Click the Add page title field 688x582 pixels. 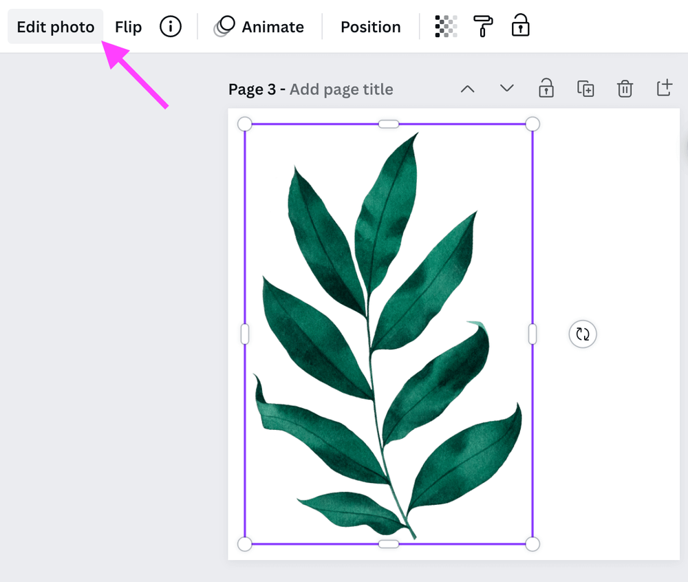[341, 89]
